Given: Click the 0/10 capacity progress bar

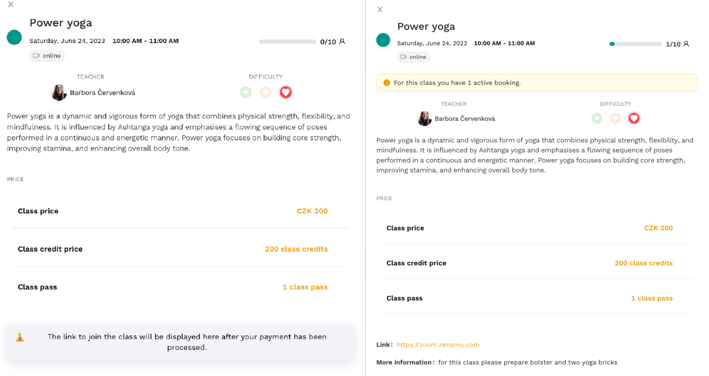Looking at the screenshot, I should (x=287, y=42).
